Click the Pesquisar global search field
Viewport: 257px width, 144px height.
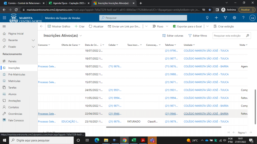click(x=143, y=18)
